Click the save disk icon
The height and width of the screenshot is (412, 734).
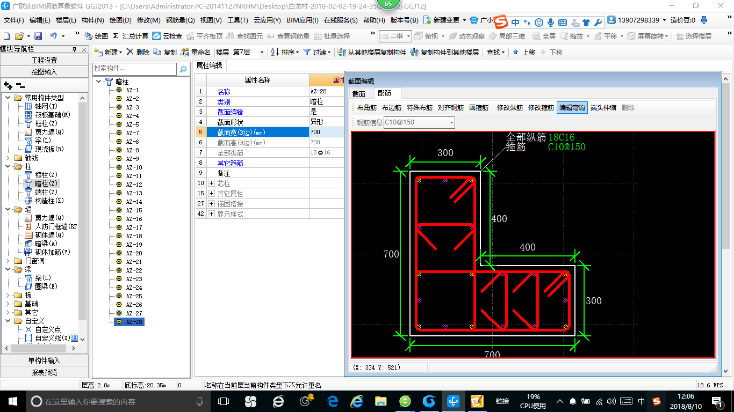point(38,36)
